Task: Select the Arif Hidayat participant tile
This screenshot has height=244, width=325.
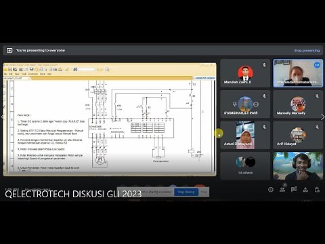Action: pos(298,135)
